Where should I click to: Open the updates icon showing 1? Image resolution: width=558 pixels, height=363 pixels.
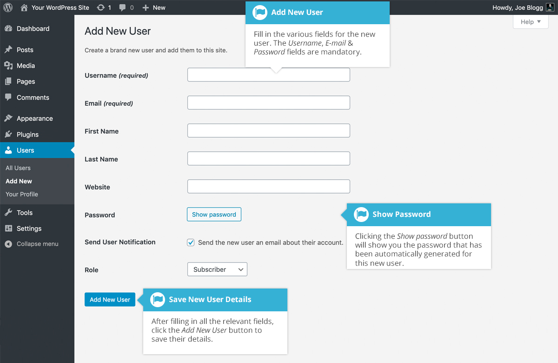(x=100, y=7)
